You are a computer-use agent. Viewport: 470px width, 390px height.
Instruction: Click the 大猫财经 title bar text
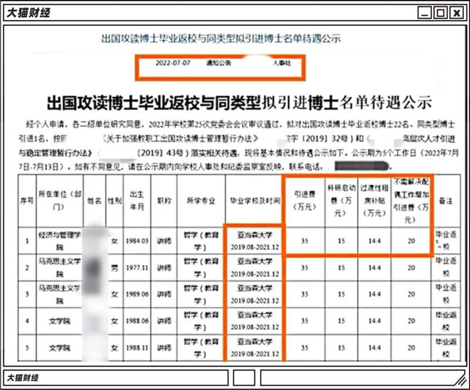pyautogui.click(x=28, y=13)
